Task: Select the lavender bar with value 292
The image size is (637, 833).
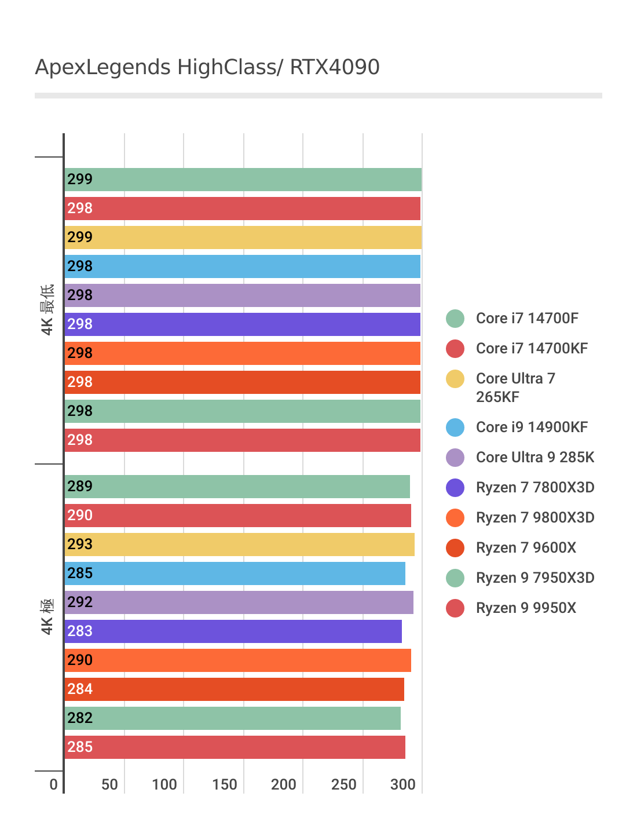Action: [x=239, y=602]
